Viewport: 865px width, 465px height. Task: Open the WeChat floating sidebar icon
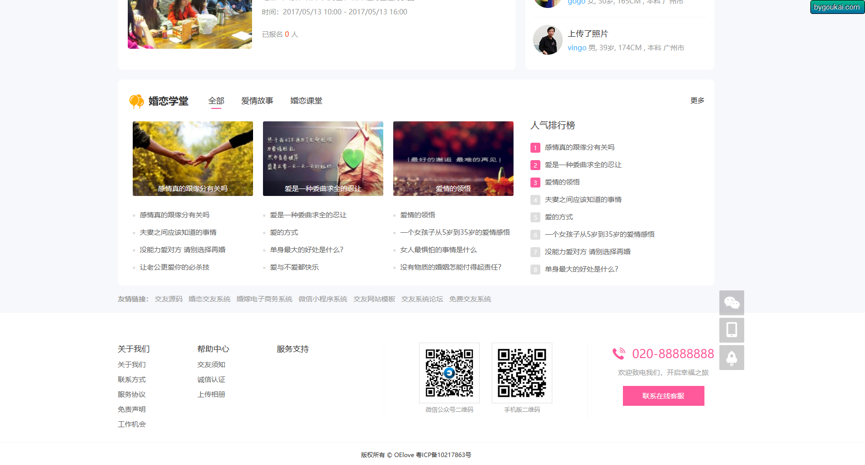coord(731,303)
